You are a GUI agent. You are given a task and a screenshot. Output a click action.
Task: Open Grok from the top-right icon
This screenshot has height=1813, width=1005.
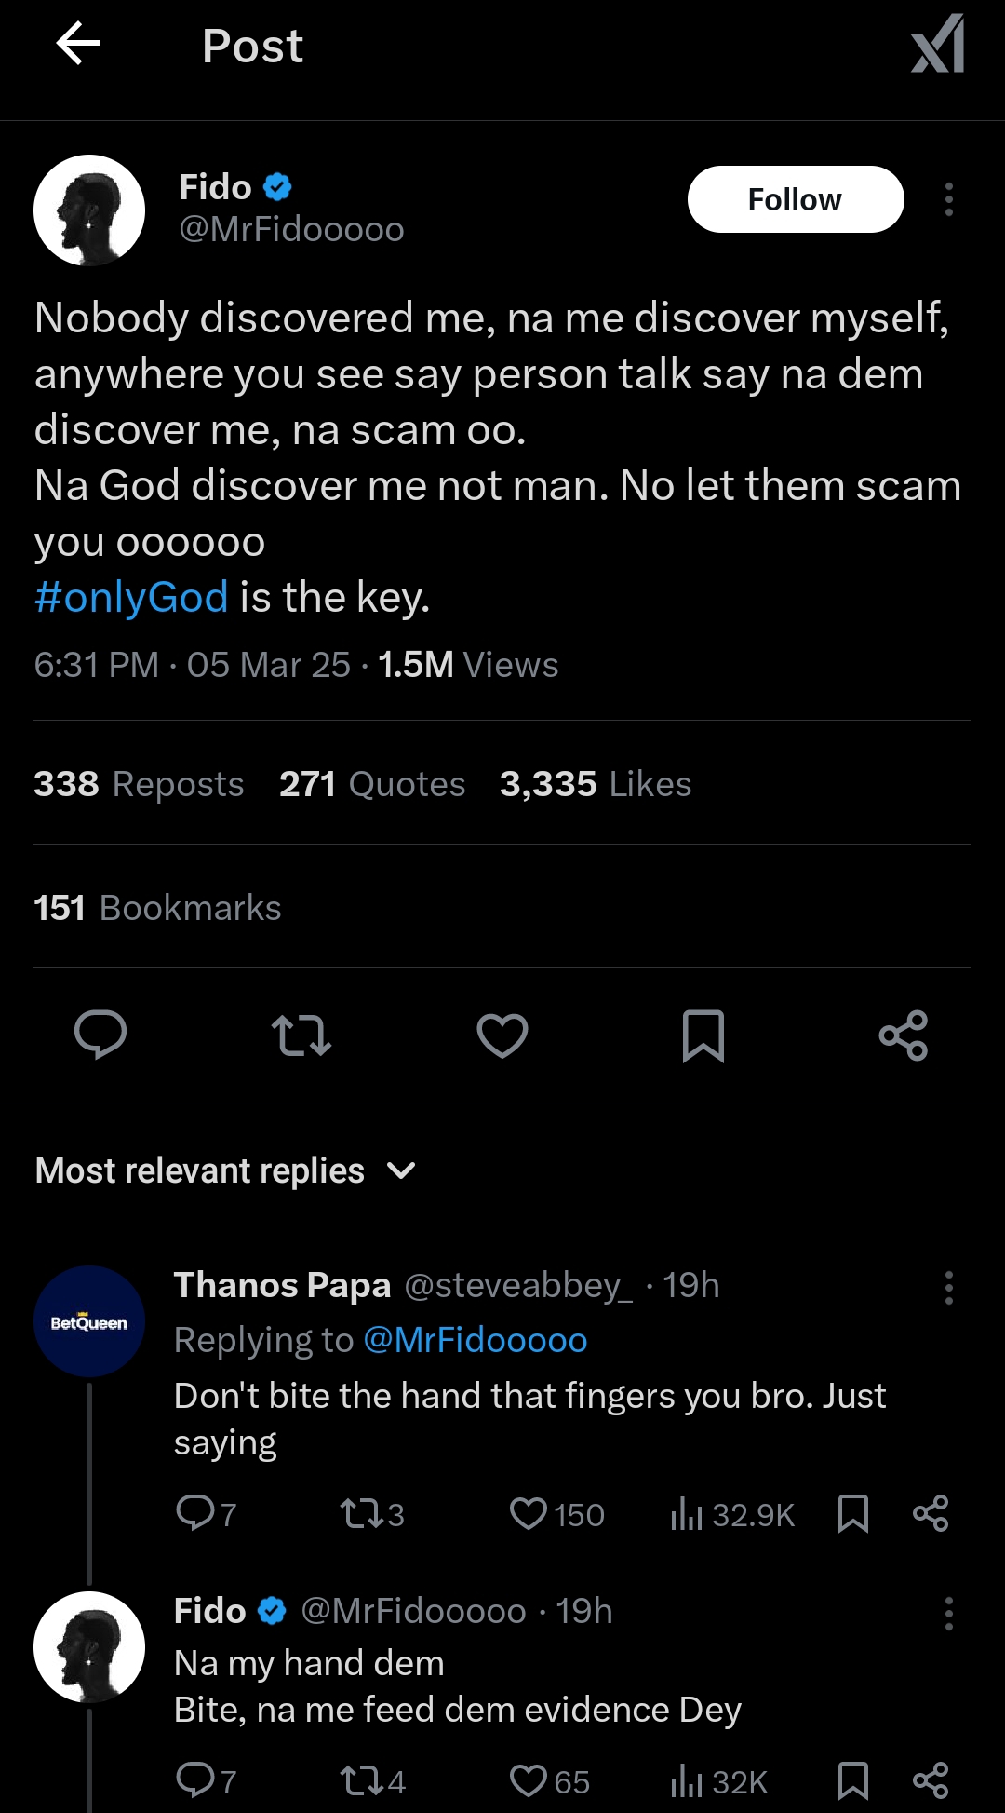[937, 44]
